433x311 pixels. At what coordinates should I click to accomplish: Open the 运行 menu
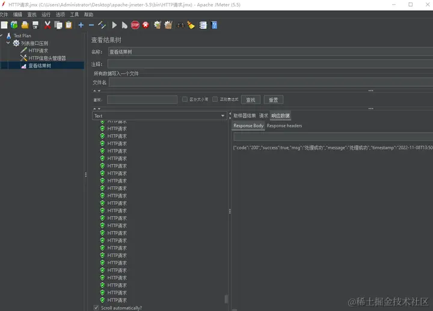(x=46, y=14)
